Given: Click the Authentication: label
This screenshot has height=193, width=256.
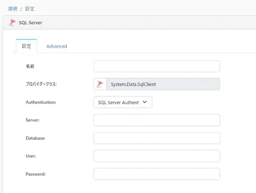Looking at the screenshot, I should click(x=41, y=102).
